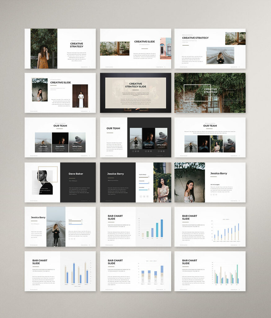Open Creative Slide with pink door photo
271x318 pixels.
(x=135, y=48)
